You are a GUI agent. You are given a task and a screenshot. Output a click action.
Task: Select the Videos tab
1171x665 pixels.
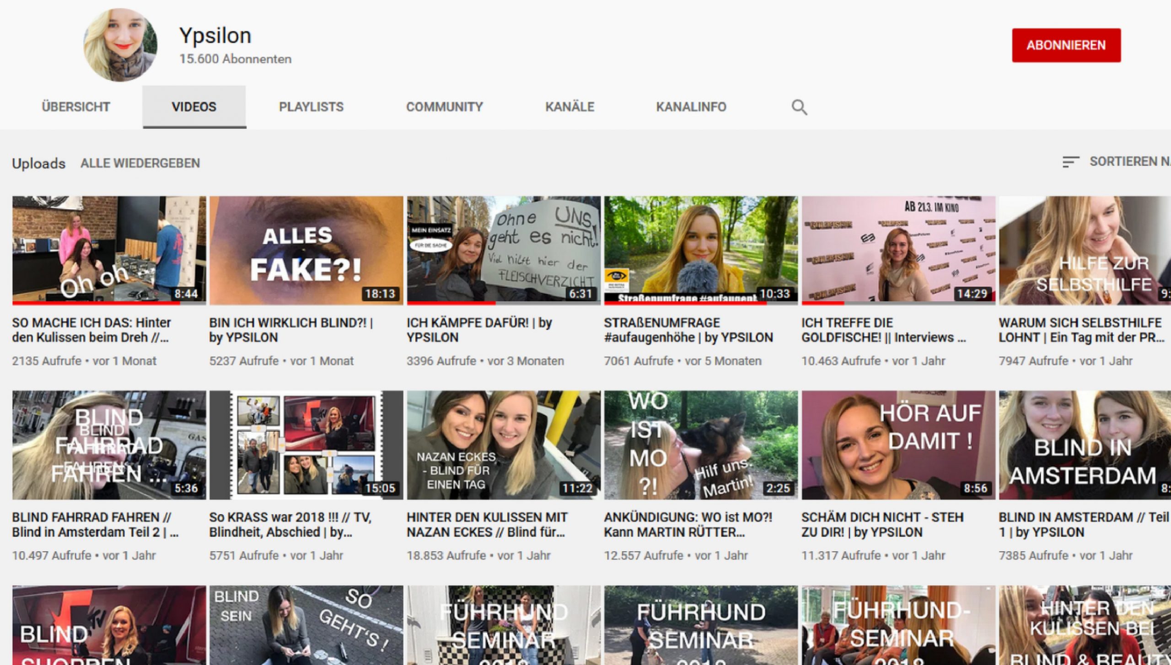(194, 107)
